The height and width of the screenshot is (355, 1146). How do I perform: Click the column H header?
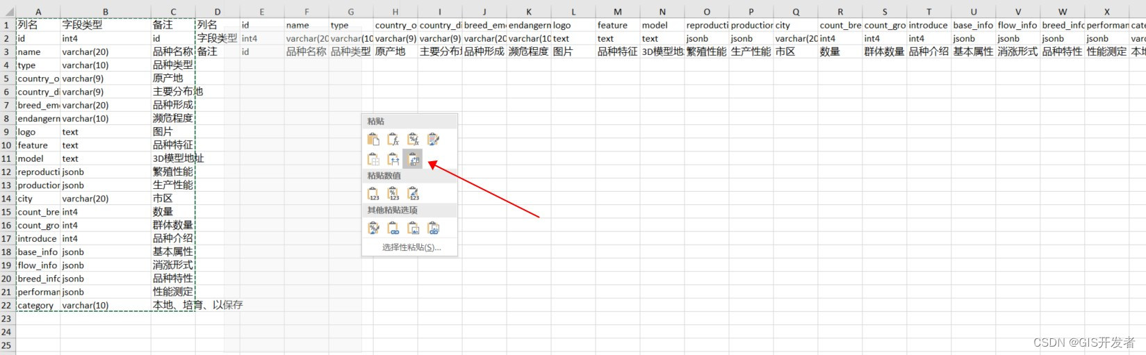tap(395, 12)
